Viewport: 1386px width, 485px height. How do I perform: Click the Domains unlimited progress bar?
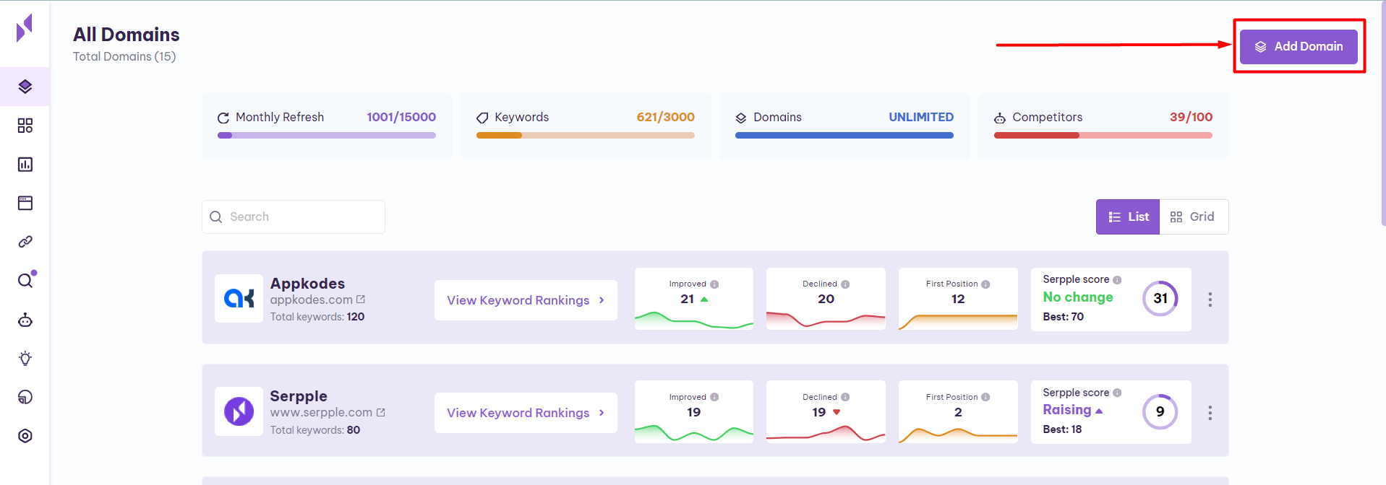click(844, 135)
